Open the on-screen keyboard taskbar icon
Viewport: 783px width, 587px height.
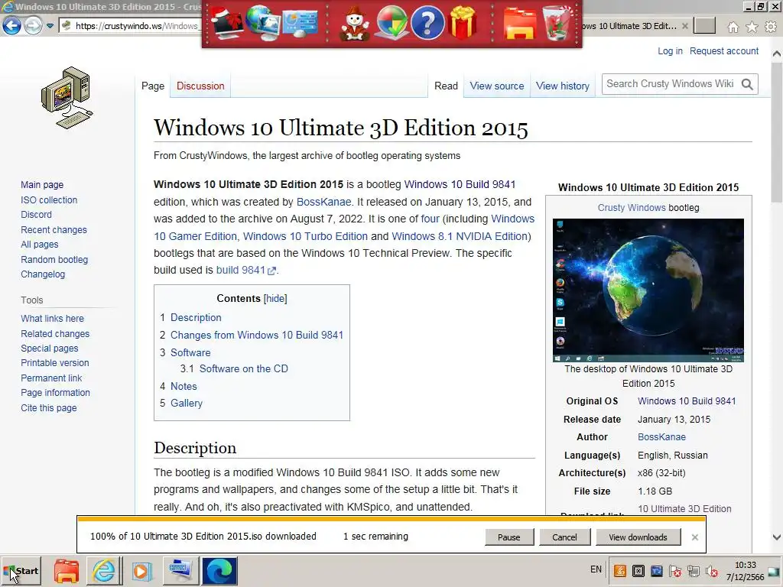(180, 570)
